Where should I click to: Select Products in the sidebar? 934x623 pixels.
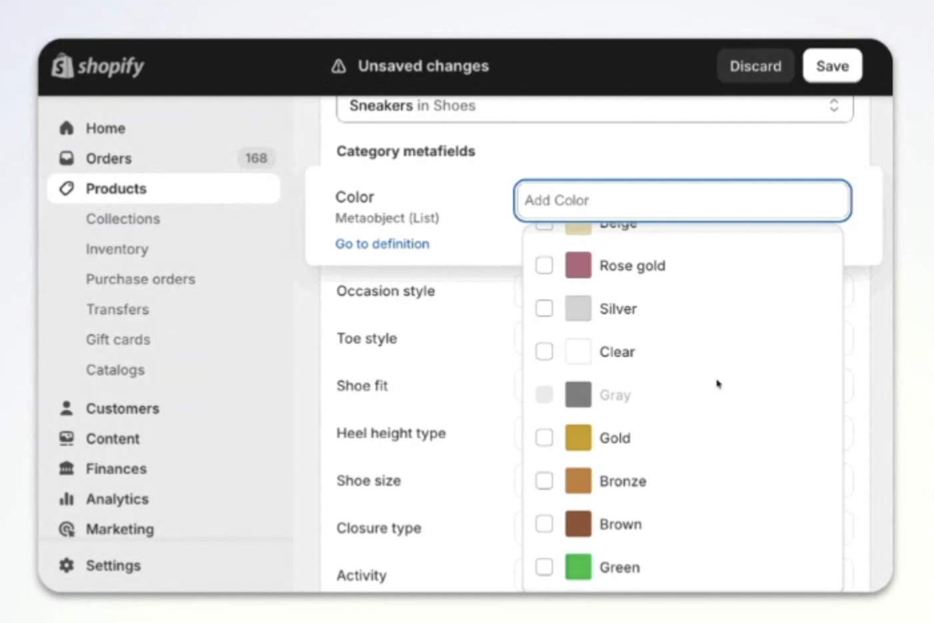[x=163, y=188]
